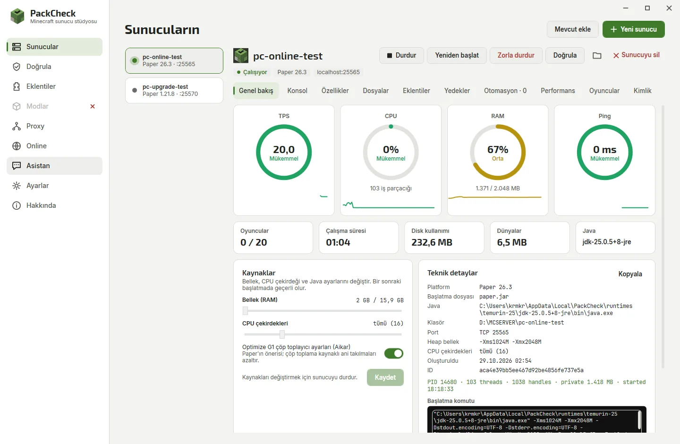This screenshot has height=444, width=680.
Task: Click the TCP 25565 port value
Action: tap(494, 333)
